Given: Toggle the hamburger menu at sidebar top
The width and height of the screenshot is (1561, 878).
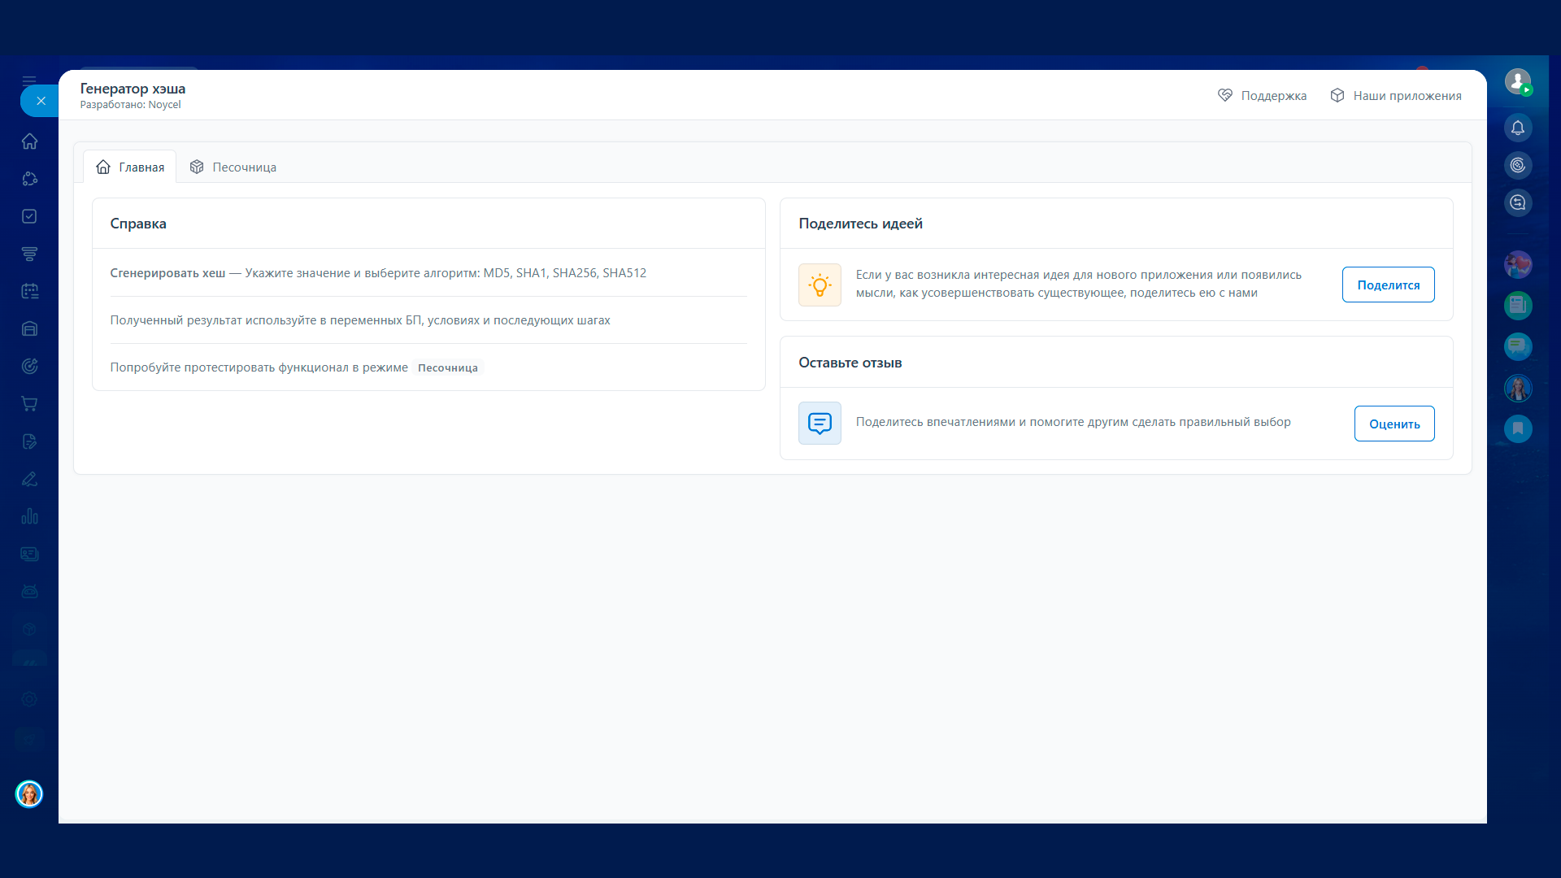Looking at the screenshot, I should [x=29, y=80].
